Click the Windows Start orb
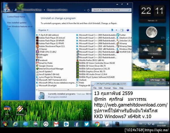The image size is (170, 133). (5, 124)
